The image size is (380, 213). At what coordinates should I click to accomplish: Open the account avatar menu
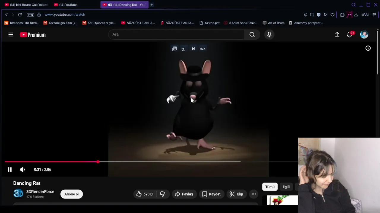364,35
